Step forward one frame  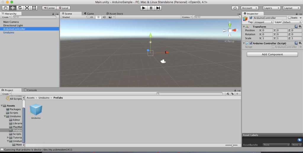[x=158, y=8]
